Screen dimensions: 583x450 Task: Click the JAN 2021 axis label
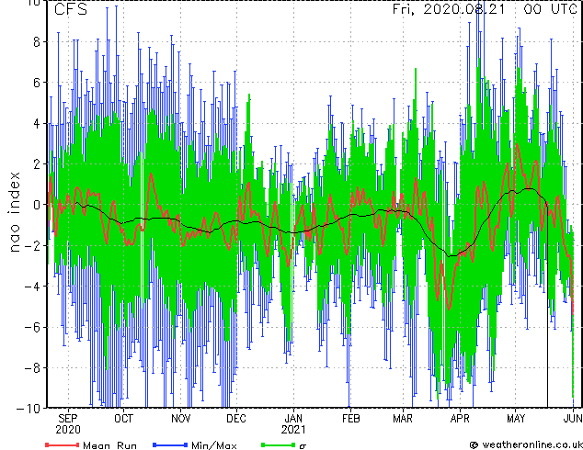click(293, 424)
